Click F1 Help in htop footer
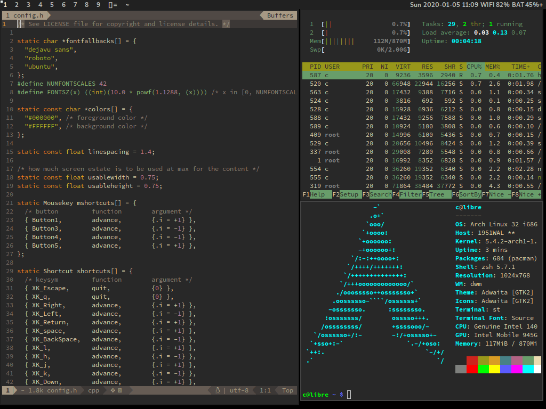This screenshot has width=546, height=409. click(317, 194)
